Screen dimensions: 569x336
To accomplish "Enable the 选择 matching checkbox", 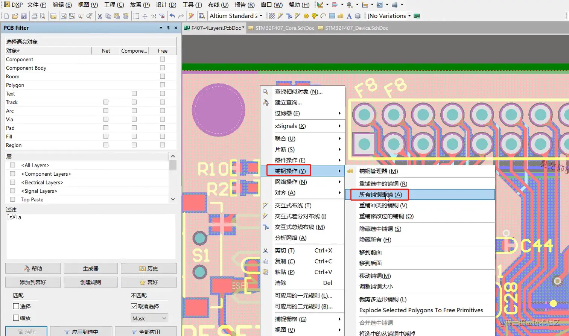I will pyautogui.click(x=16, y=306).
